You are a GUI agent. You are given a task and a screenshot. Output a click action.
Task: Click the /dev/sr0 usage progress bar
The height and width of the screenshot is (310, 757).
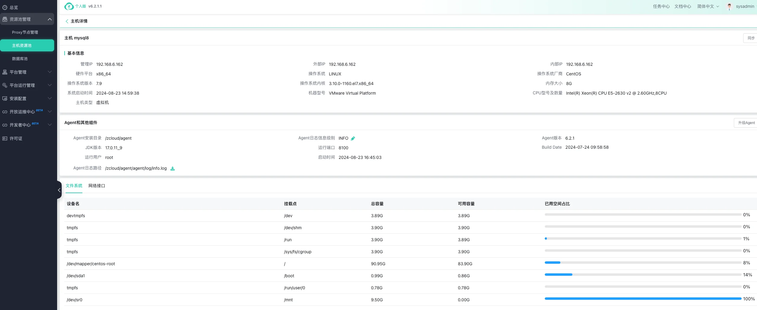(643, 299)
